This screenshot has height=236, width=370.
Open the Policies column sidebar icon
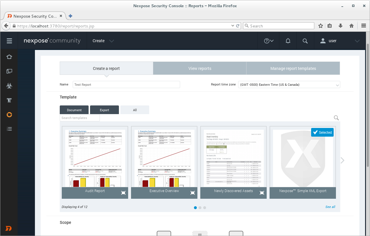click(x=9, y=100)
